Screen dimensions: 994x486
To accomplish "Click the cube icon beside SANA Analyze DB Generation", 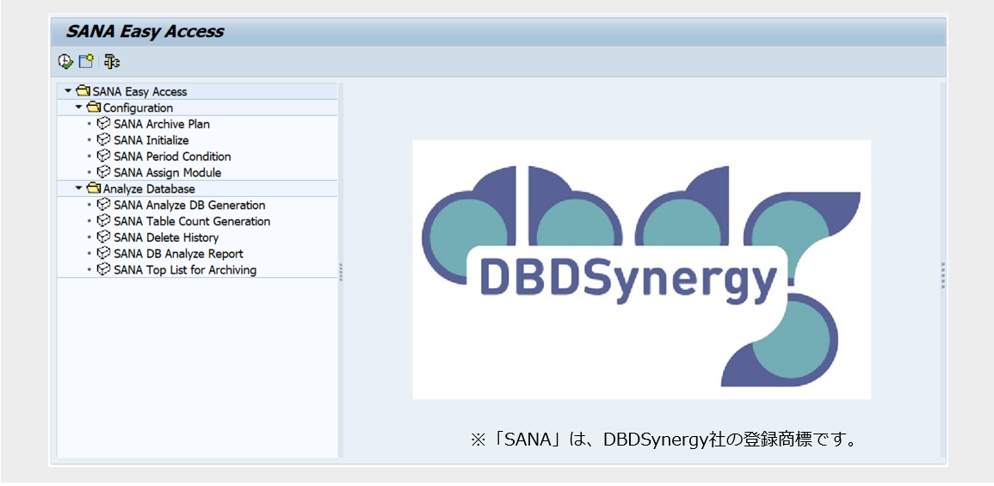I will [103, 205].
